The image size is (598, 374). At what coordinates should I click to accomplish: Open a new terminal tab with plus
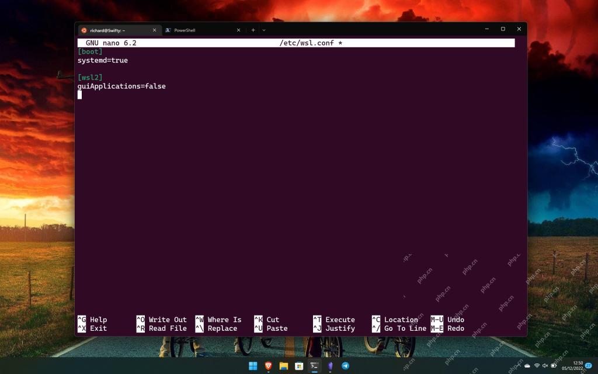(253, 30)
